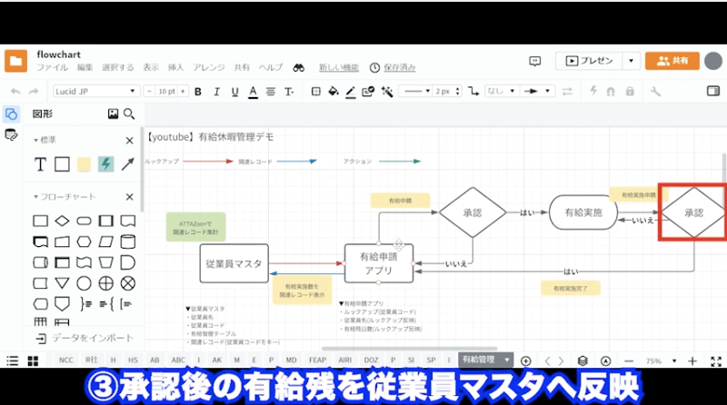Viewport: 727px width, 405px height.
Task: Toggle bold text formatting
Action: point(196,92)
